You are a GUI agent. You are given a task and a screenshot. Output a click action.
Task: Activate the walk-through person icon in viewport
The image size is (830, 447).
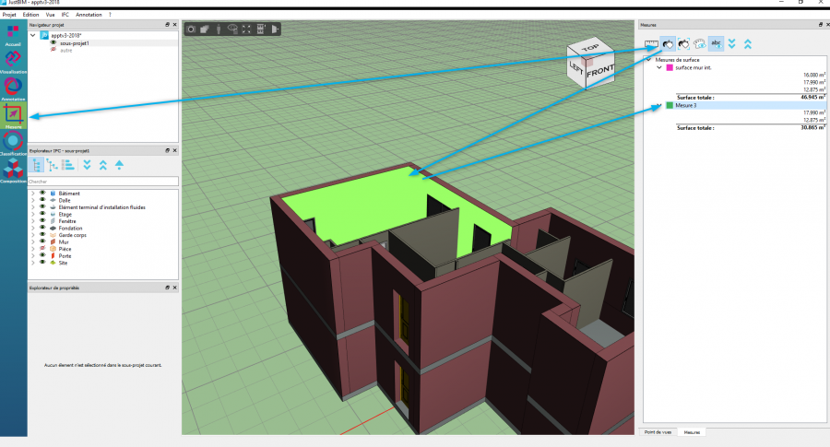pos(219,29)
